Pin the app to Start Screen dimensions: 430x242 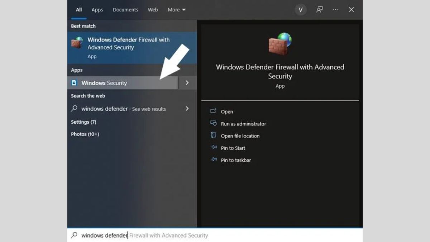(233, 148)
